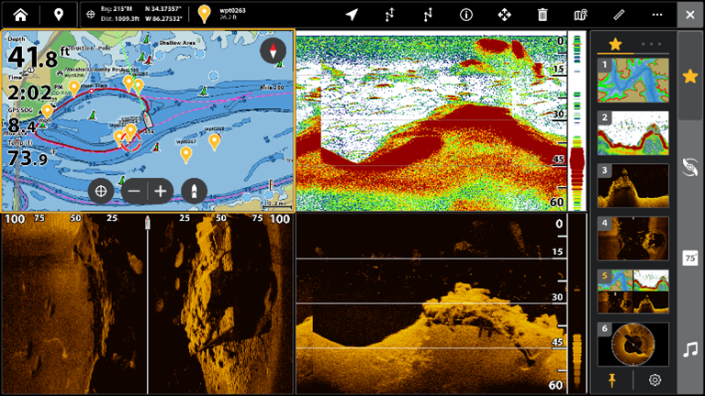This screenshot has width=705, height=396.
Task: Zoom out the chart with minus button
Action: (134, 191)
